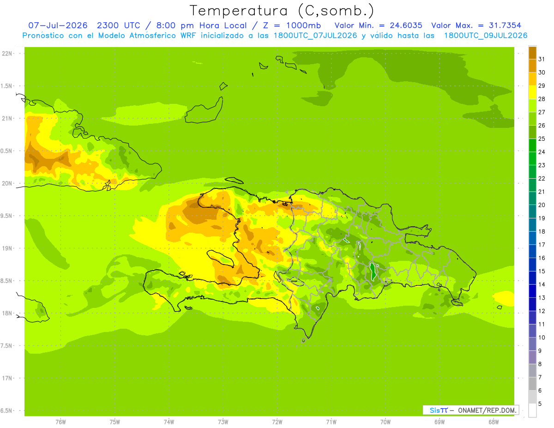Click the green legend swatch between 25 and 26
This screenshot has width=554, height=428.
point(532,132)
